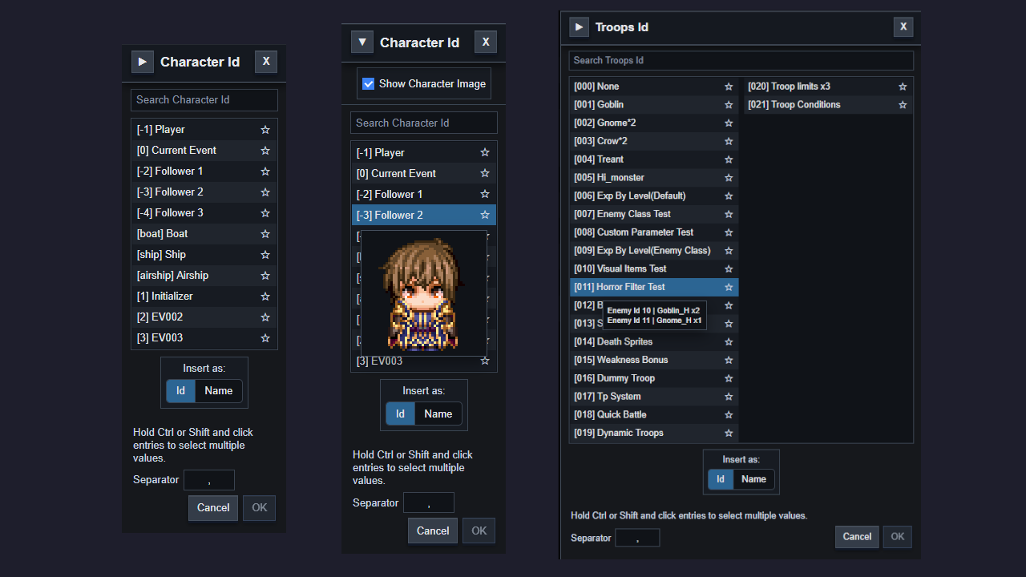Select the [003] Crow*2 troop entry
The image size is (1026, 577).
point(654,141)
